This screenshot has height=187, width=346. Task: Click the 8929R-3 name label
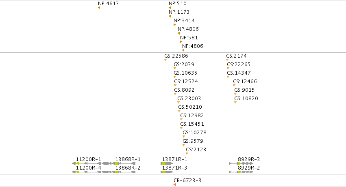(249, 159)
